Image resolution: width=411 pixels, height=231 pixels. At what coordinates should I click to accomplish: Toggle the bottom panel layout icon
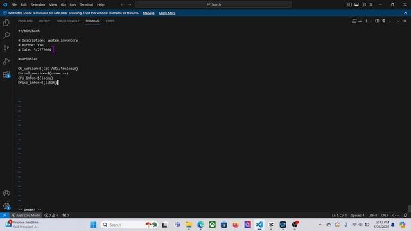click(356, 4)
